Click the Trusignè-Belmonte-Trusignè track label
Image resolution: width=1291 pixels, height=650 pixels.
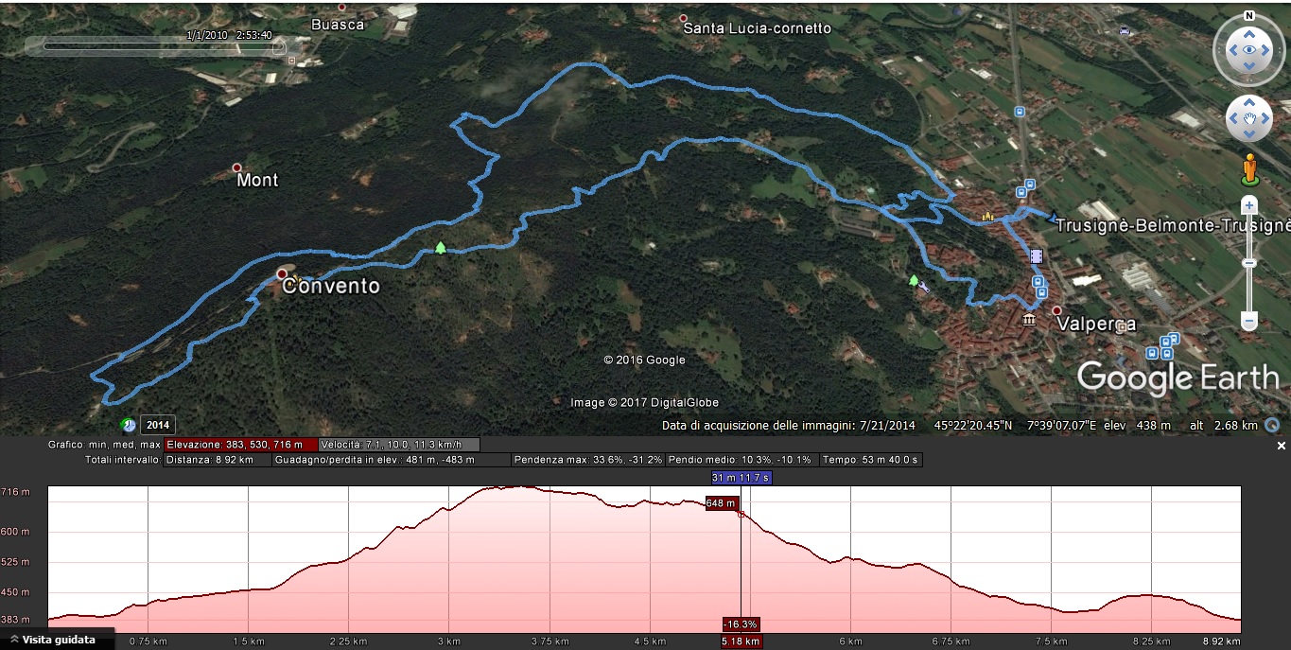[1173, 225]
